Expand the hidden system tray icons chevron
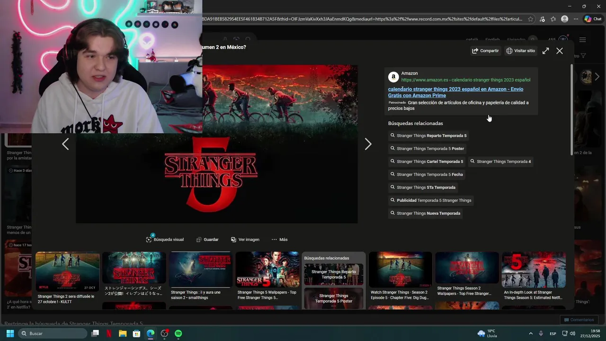Image resolution: width=606 pixels, height=341 pixels. [531, 333]
